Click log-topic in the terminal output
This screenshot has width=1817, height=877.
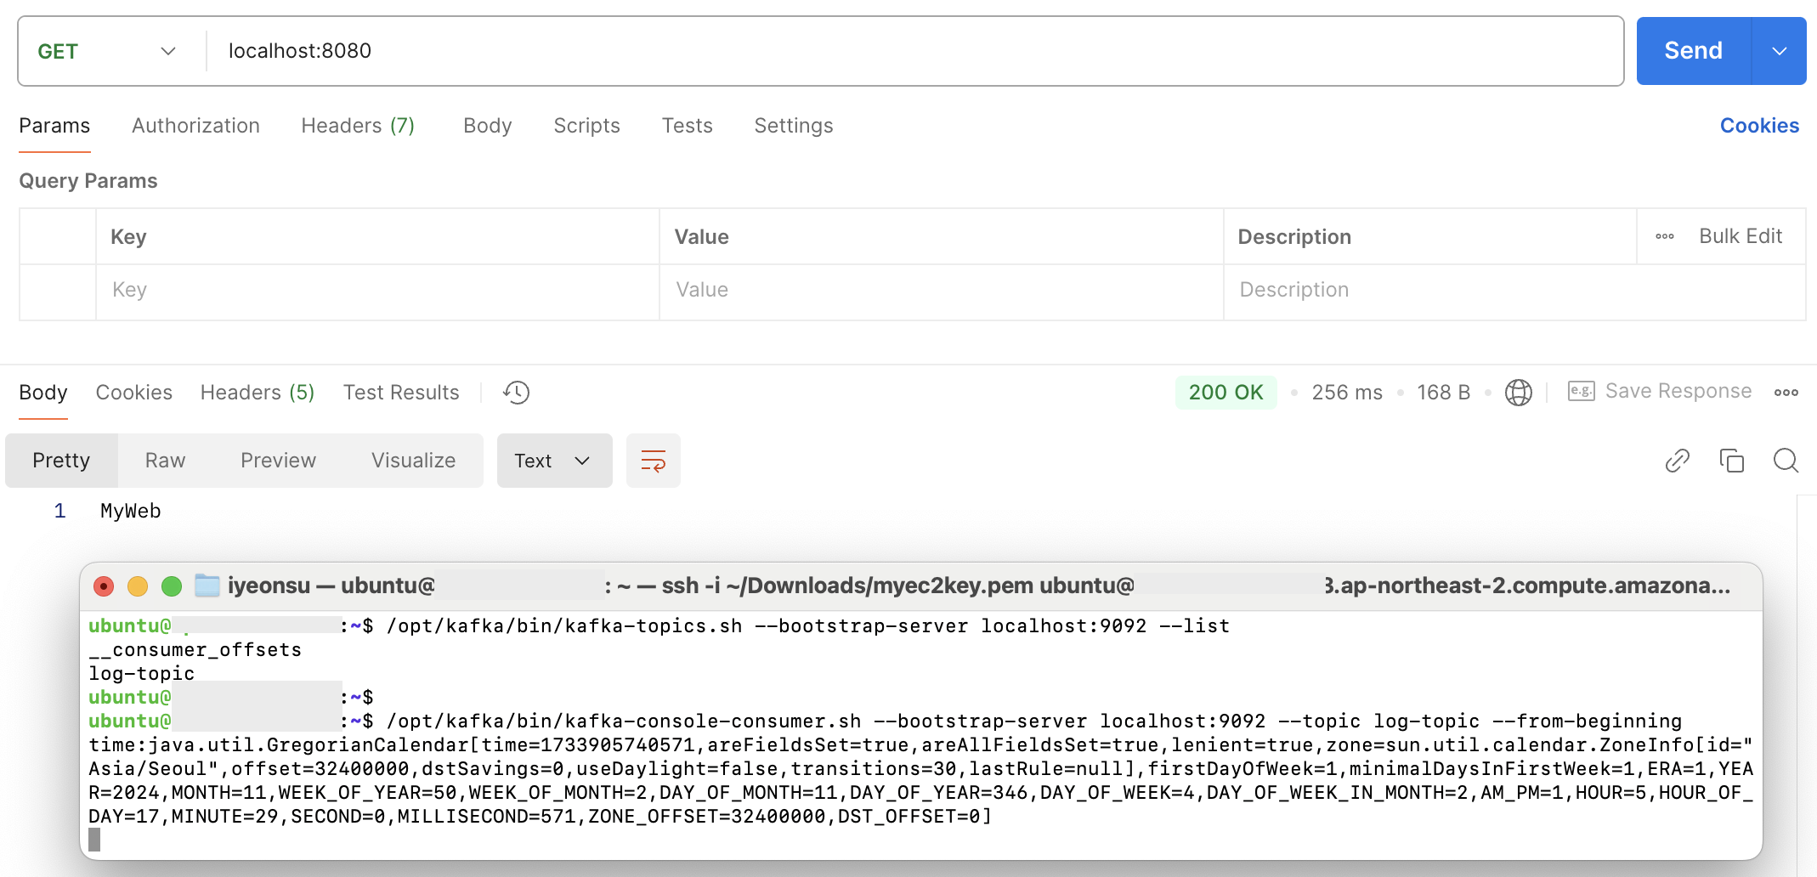pyautogui.click(x=141, y=674)
